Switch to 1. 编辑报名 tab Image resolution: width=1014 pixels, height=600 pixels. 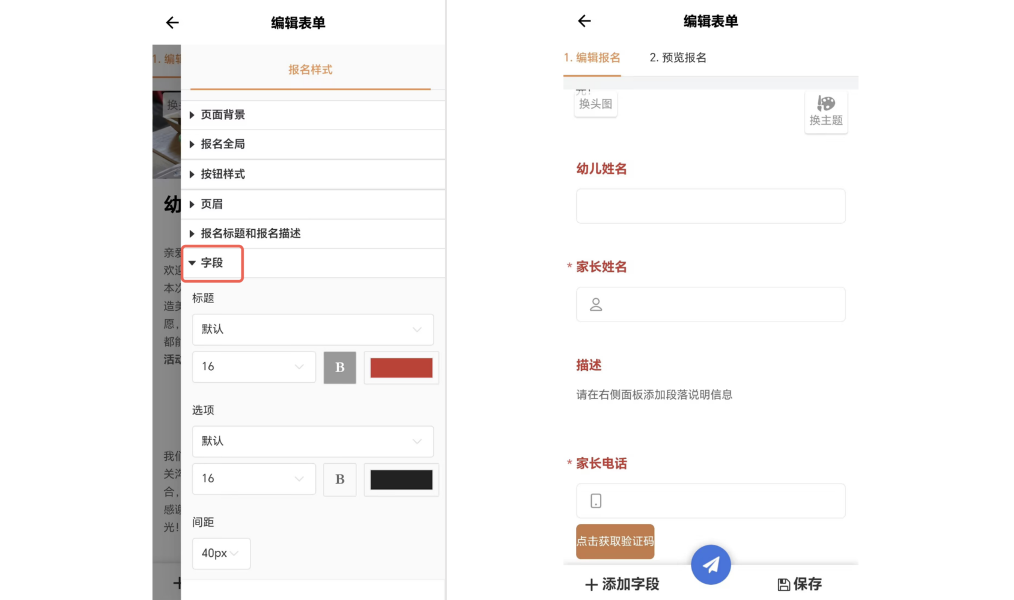click(592, 58)
